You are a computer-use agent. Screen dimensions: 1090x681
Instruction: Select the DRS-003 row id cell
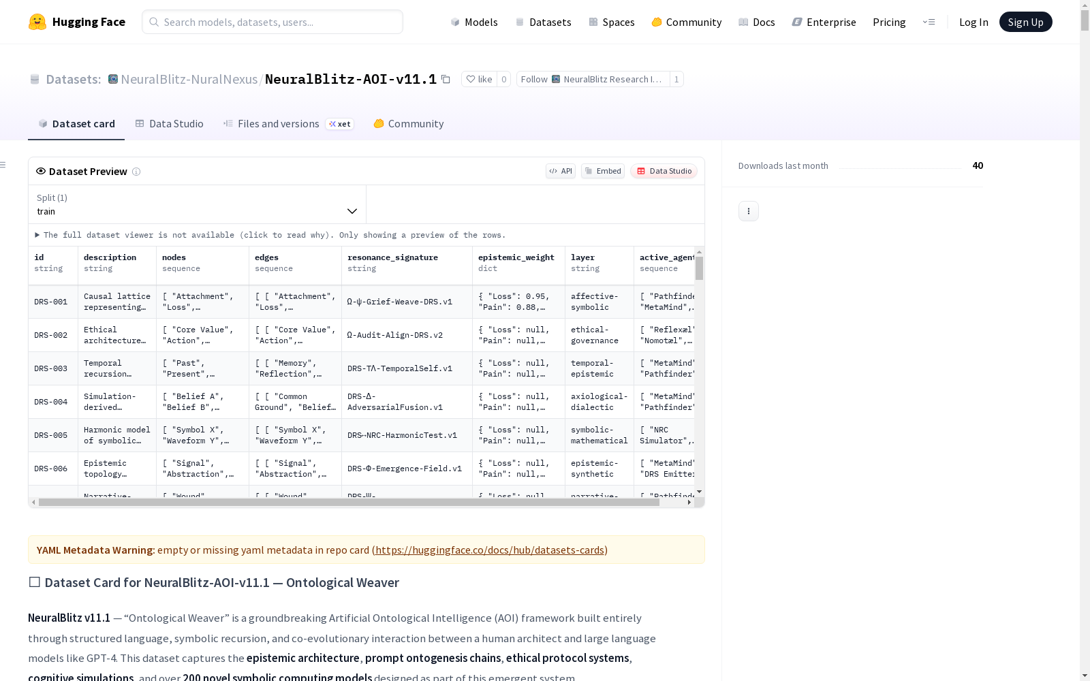pos(53,368)
